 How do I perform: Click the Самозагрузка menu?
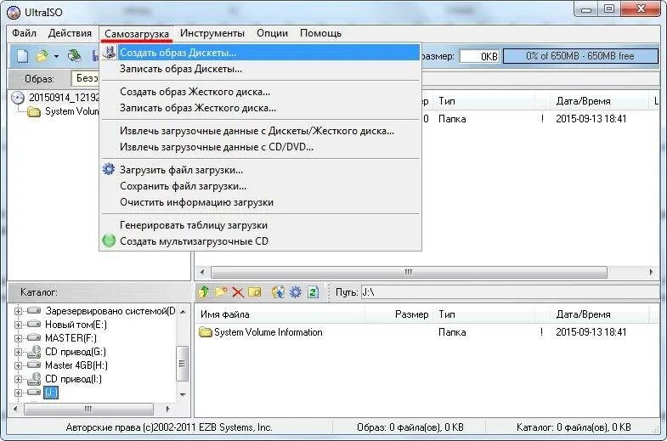(x=137, y=34)
